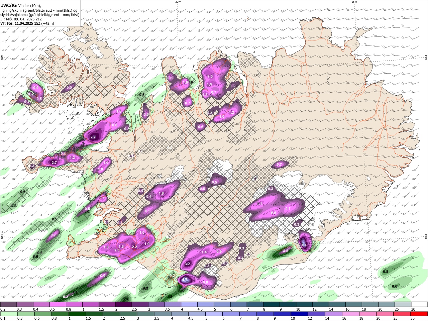Viewport: 428px width, 321px height.
Task: Click header line starting 'rigning/skúrir'
Action: pos(39,10)
